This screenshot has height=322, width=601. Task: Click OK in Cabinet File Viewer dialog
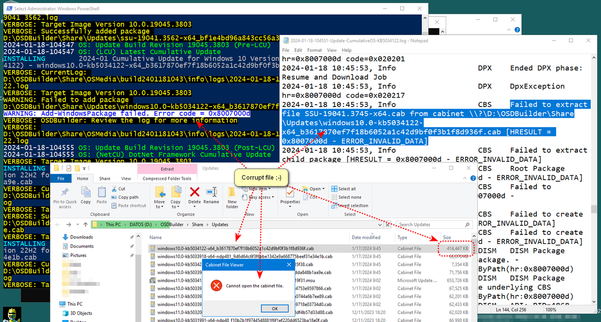click(275, 308)
